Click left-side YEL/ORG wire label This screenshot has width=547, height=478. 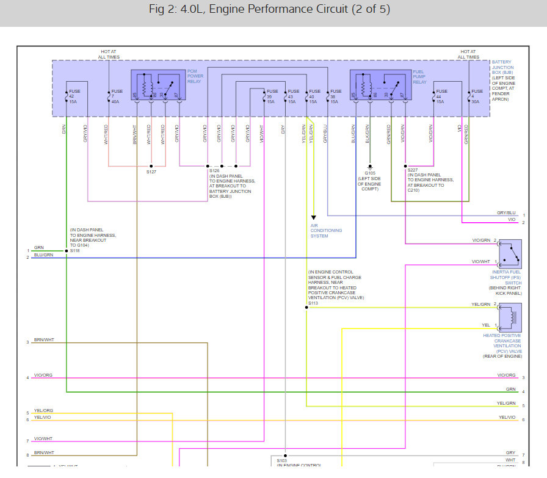coord(43,410)
